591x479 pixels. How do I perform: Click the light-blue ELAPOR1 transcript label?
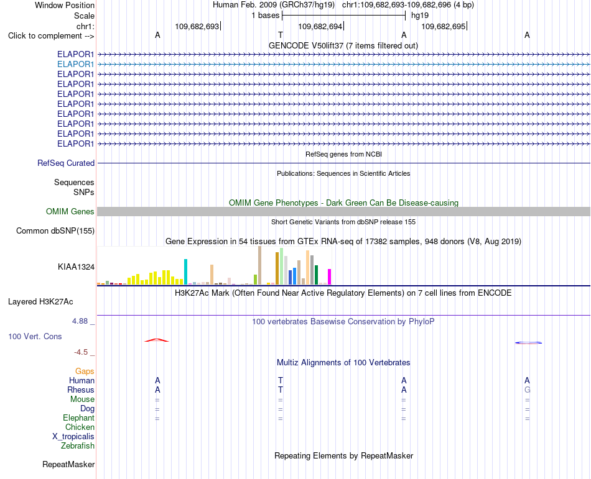pos(75,65)
